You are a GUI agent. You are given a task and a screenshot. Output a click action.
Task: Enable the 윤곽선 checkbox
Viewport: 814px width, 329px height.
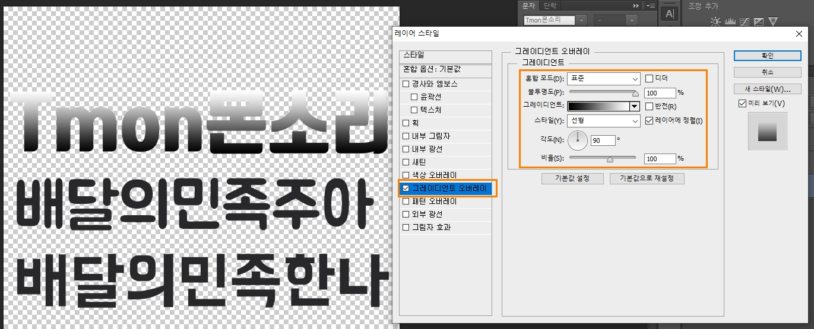point(415,97)
